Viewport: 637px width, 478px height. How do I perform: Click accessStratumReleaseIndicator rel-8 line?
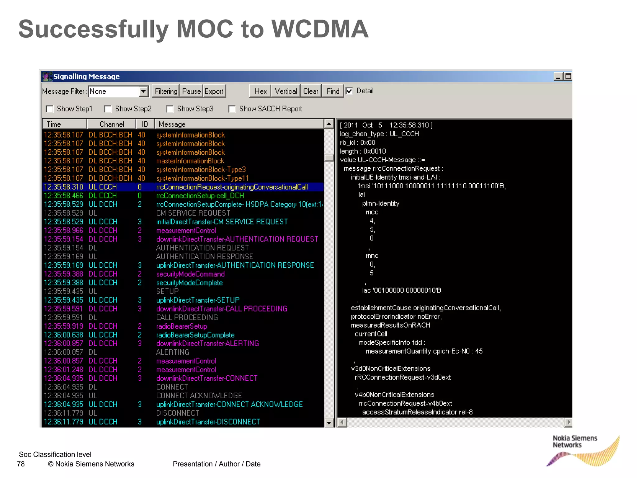pyautogui.click(x=417, y=412)
